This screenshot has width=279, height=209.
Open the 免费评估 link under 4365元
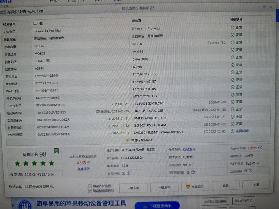click(x=83, y=169)
